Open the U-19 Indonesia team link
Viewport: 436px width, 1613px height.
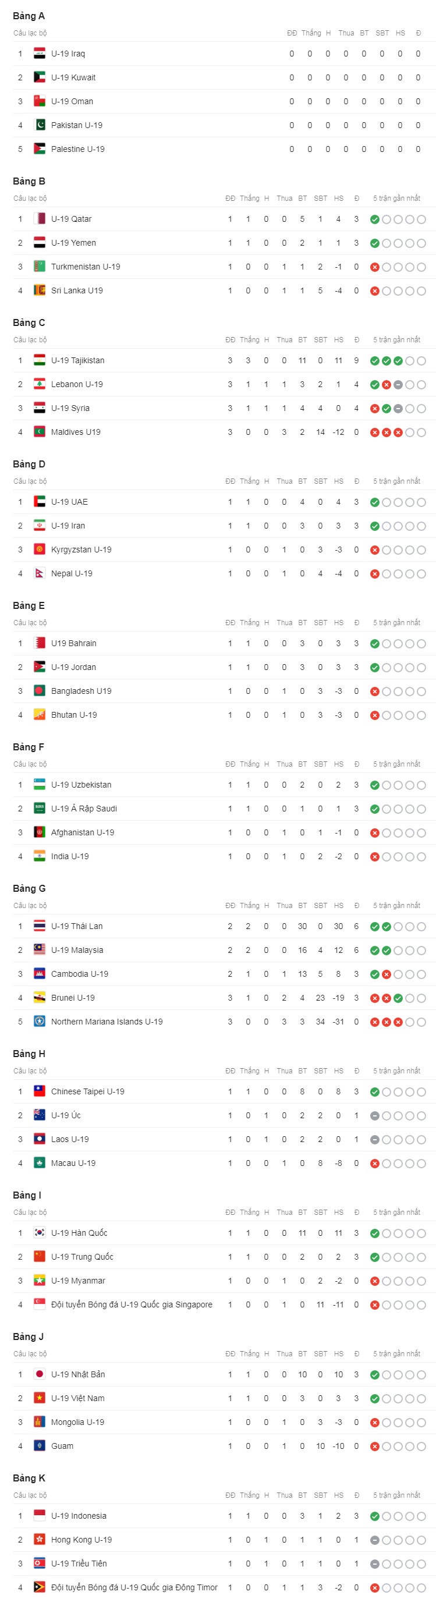[x=79, y=1516]
